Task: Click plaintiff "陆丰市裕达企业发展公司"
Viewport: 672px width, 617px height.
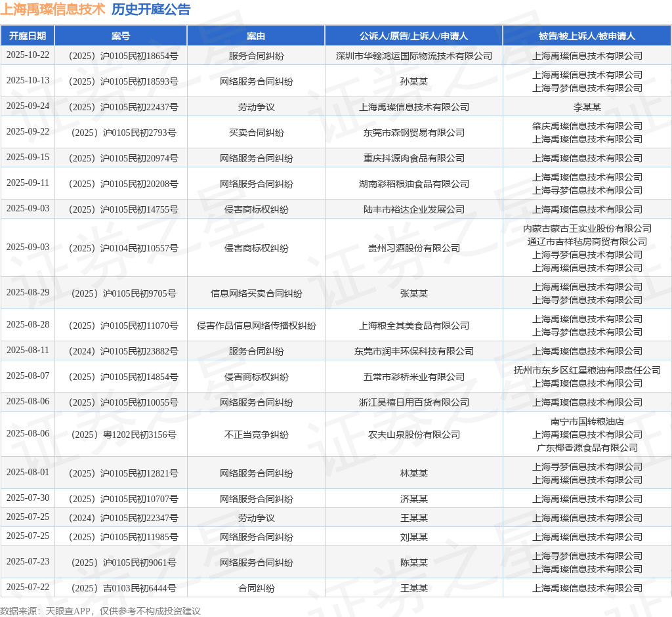Action: point(414,209)
